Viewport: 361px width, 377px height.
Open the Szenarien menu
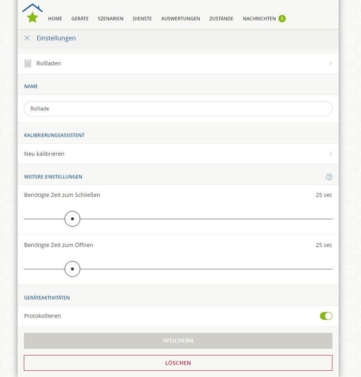coord(110,18)
